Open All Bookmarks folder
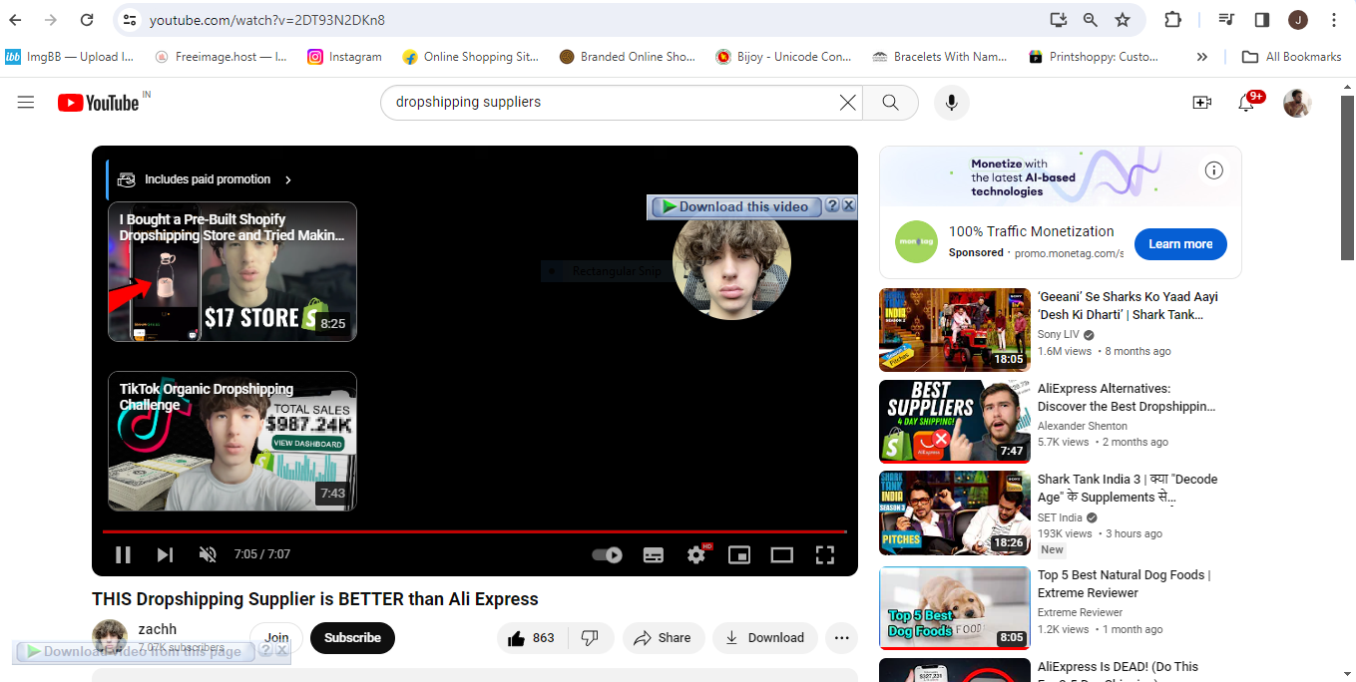Screen dimensions: 1356x682 click(1291, 57)
